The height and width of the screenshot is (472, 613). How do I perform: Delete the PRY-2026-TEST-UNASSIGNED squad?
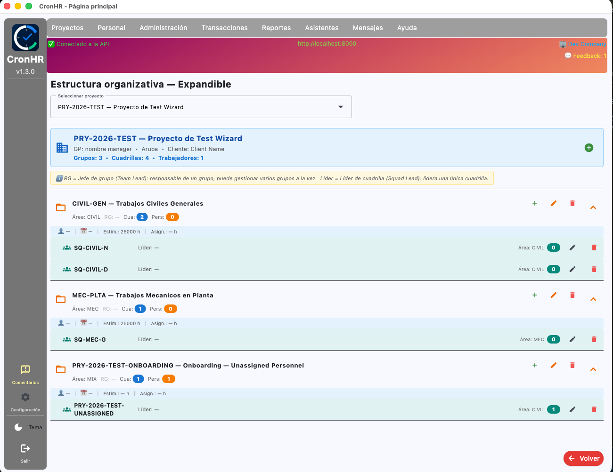tap(594, 409)
